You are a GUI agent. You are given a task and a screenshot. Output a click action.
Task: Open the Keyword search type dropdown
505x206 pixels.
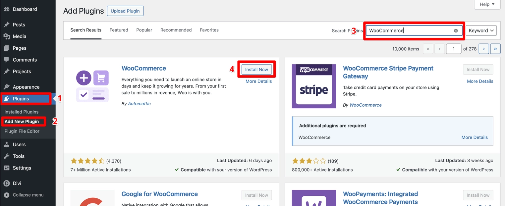coord(481,30)
